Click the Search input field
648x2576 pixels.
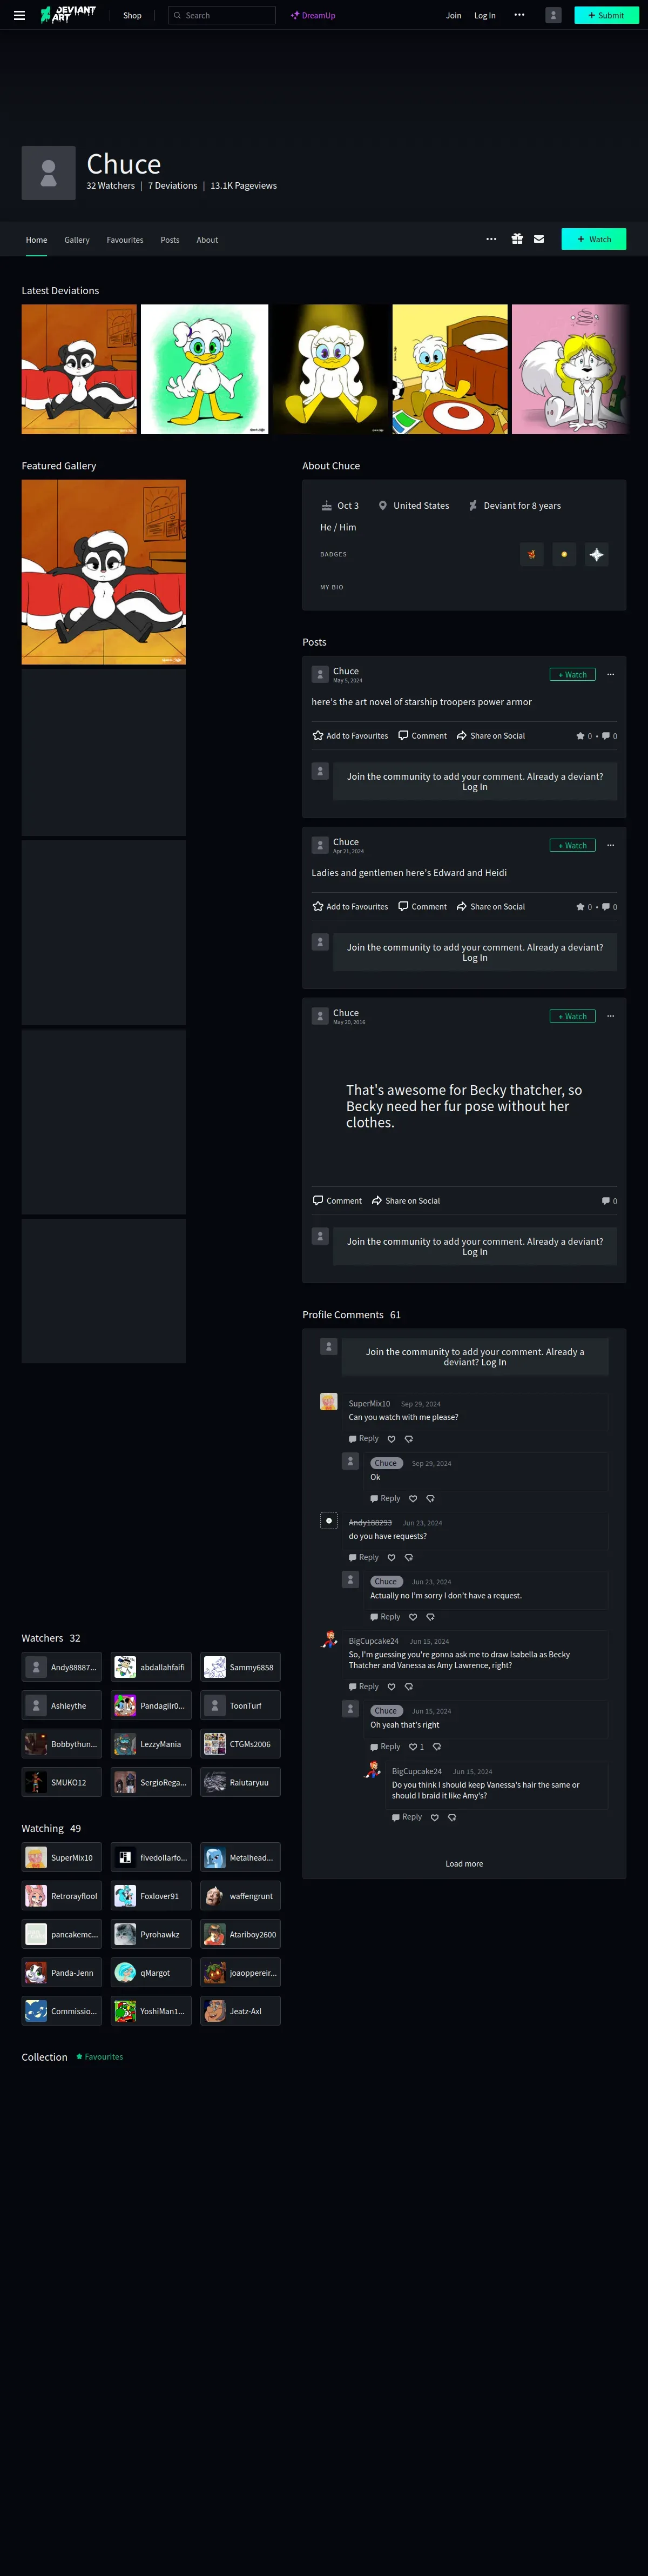point(221,15)
